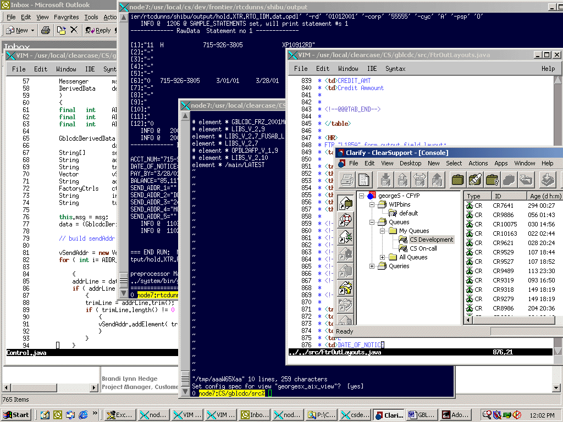The width and height of the screenshot is (563, 422).
Task: Open the New dropdown arrow in Outlook
Action: pos(32,31)
